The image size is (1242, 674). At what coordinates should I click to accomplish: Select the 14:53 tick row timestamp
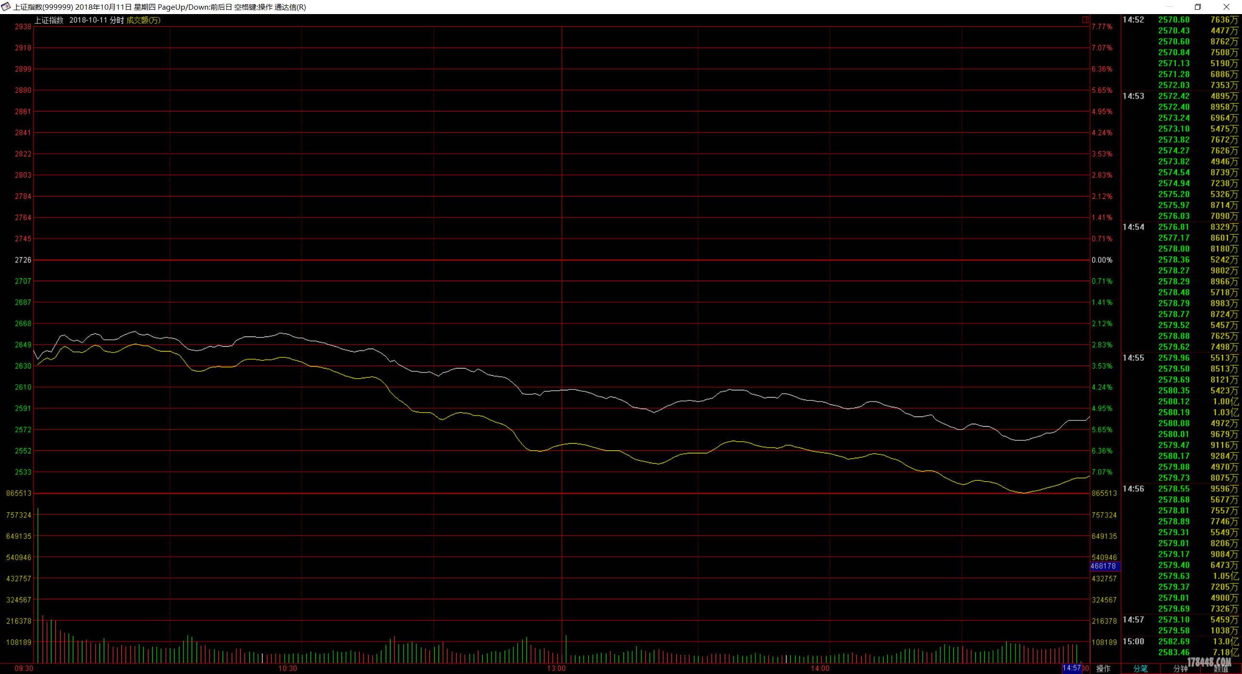[1133, 96]
